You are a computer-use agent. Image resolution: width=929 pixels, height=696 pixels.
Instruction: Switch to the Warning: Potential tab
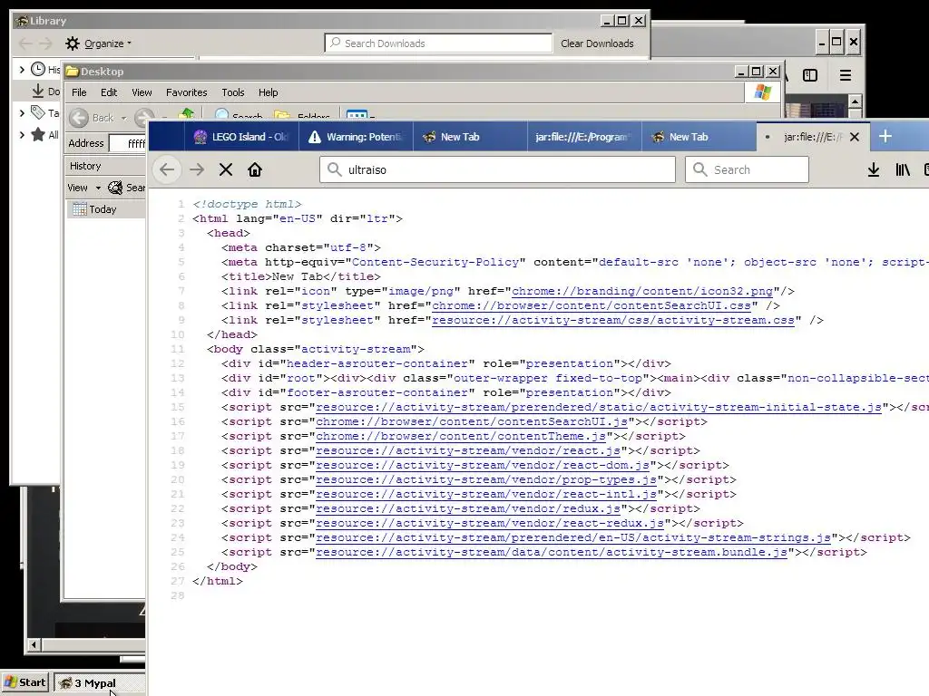(x=356, y=137)
